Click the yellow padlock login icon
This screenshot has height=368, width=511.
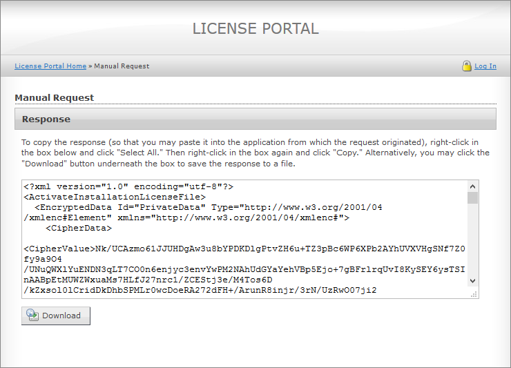pyautogui.click(x=467, y=66)
